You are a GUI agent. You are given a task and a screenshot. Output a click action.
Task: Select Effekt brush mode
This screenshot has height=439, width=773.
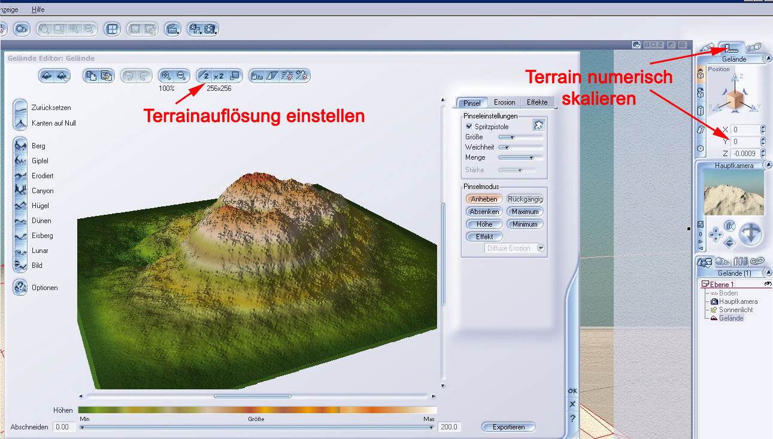(484, 237)
